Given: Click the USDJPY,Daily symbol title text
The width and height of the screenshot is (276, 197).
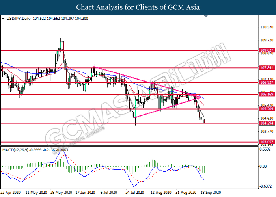Looking at the screenshot, I should tap(19, 19).
